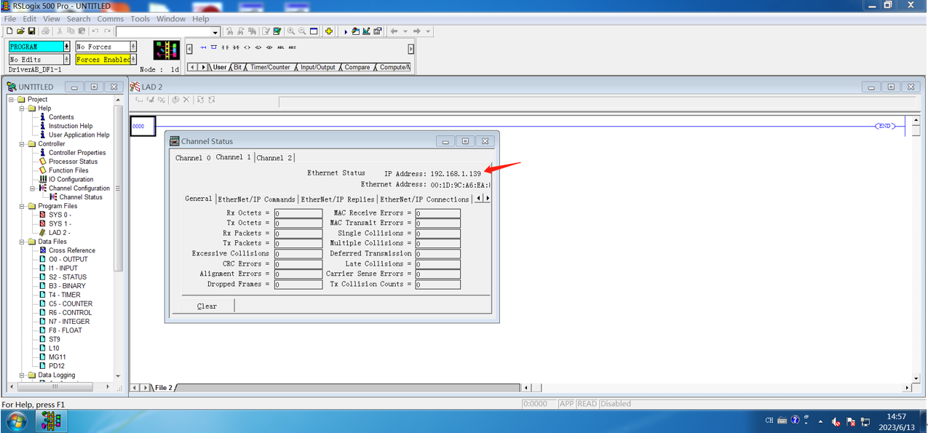
Task: Collapse the Project tree node
Action: (12, 100)
